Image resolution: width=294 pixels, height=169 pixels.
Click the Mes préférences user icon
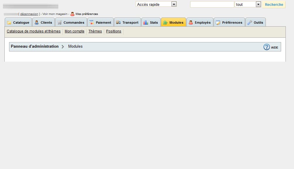pyautogui.click(x=72, y=14)
